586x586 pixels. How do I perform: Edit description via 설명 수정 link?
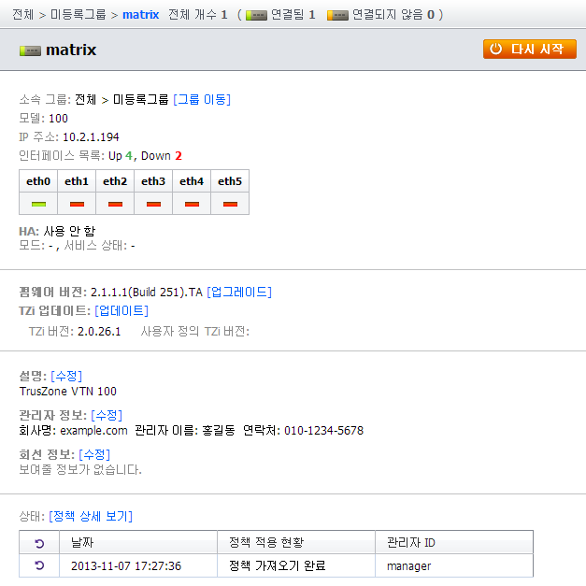[x=66, y=376]
